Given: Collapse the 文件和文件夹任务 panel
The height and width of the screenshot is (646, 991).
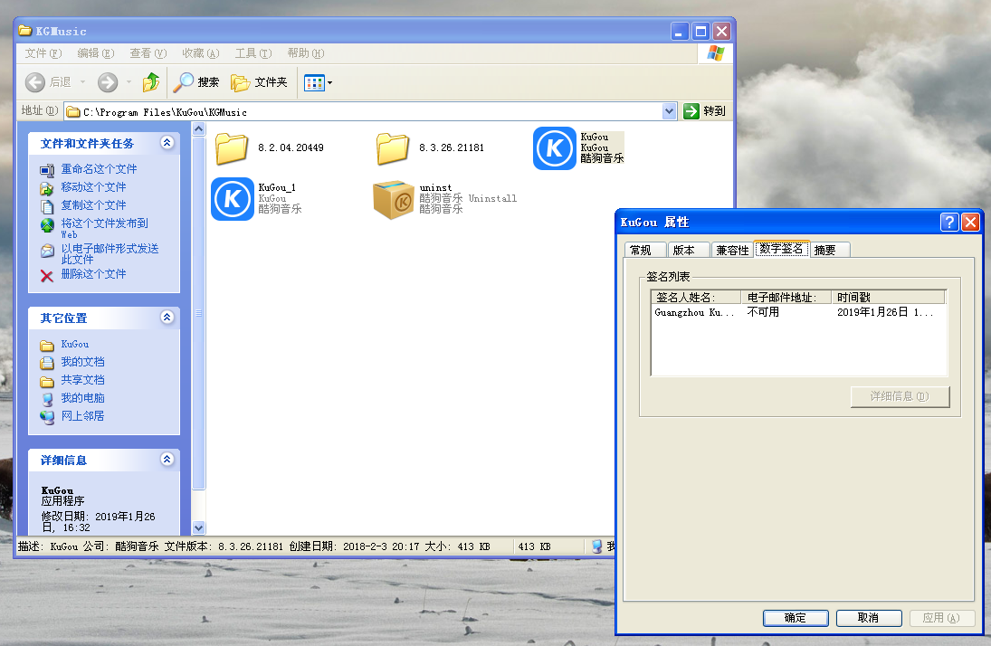Looking at the screenshot, I should pos(167,143).
